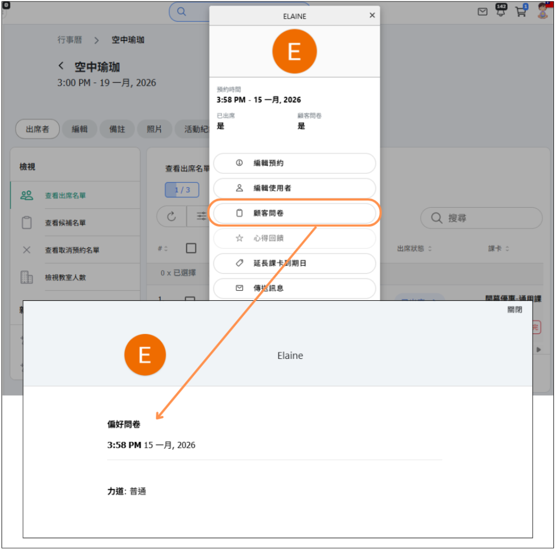Click the 搜尋 search field
555x549 pixels.
tap(481, 218)
